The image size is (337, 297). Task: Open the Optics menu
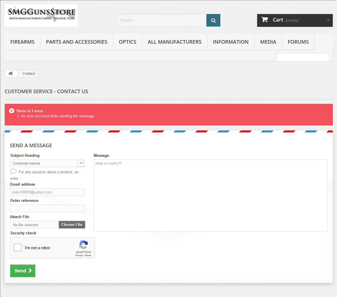128,42
